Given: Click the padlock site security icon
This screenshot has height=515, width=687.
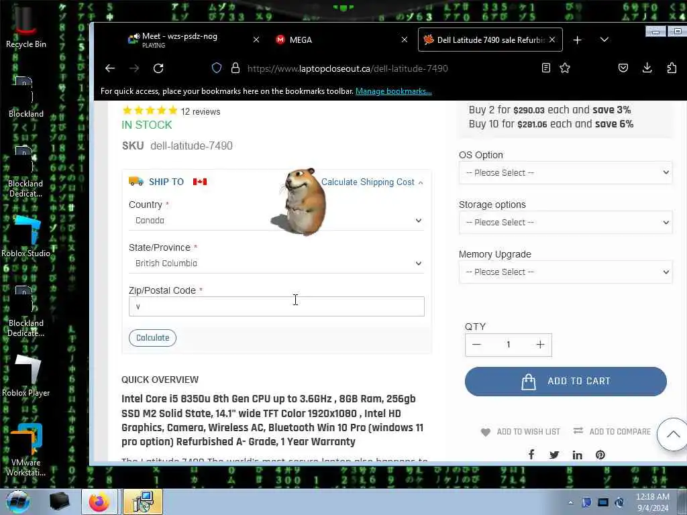Looking at the screenshot, I should 235,68.
